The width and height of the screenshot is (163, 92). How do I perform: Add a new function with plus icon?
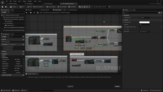coord(23,44)
